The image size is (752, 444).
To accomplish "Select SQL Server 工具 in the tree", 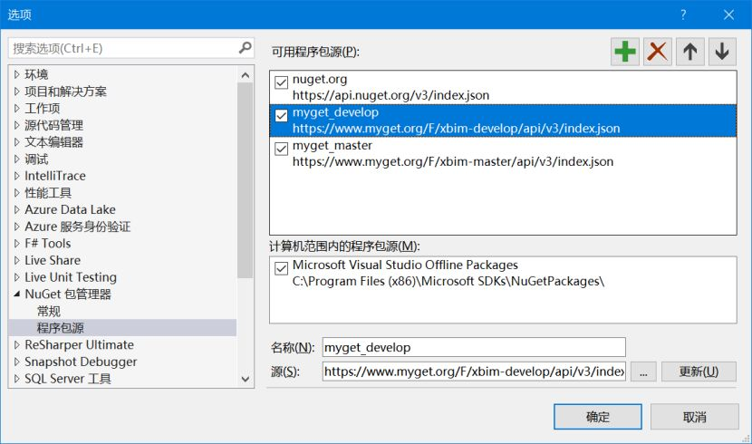I will click(x=68, y=379).
